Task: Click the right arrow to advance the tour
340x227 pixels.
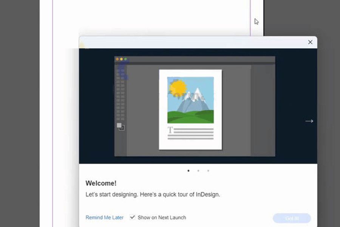Action: pyautogui.click(x=309, y=121)
